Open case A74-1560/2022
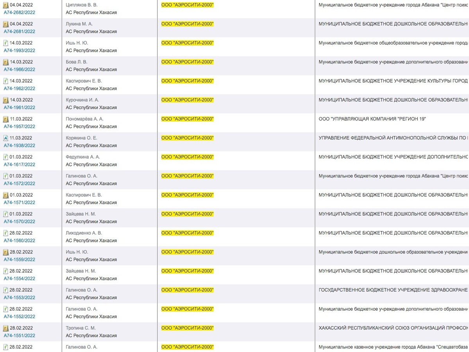This screenshot has height=352, width=469. point(20,241)
